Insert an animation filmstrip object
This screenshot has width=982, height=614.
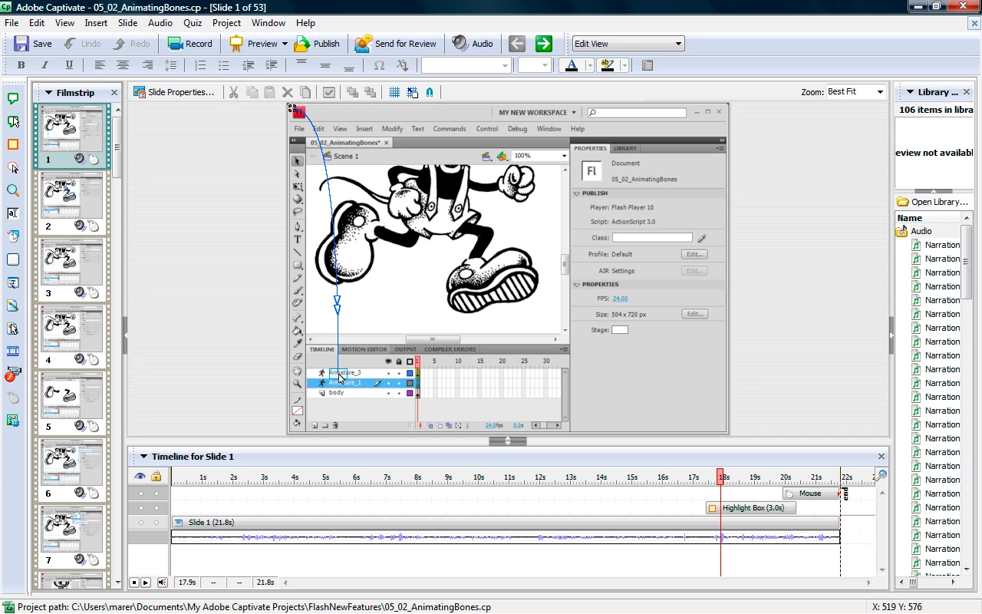click(x=13, y=352)
